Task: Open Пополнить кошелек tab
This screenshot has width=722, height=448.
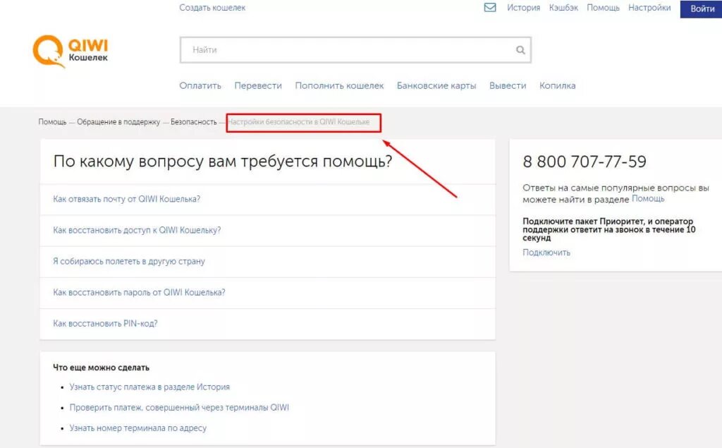Action: tap(339, 86)
